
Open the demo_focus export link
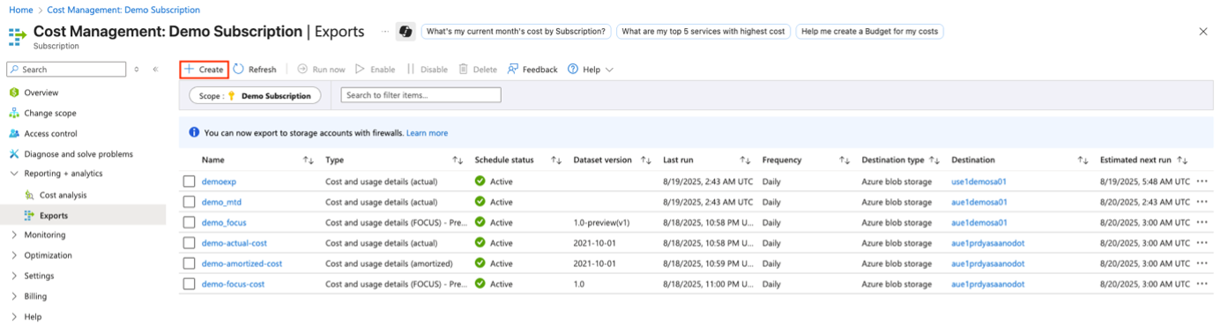[x=224, y=223]
